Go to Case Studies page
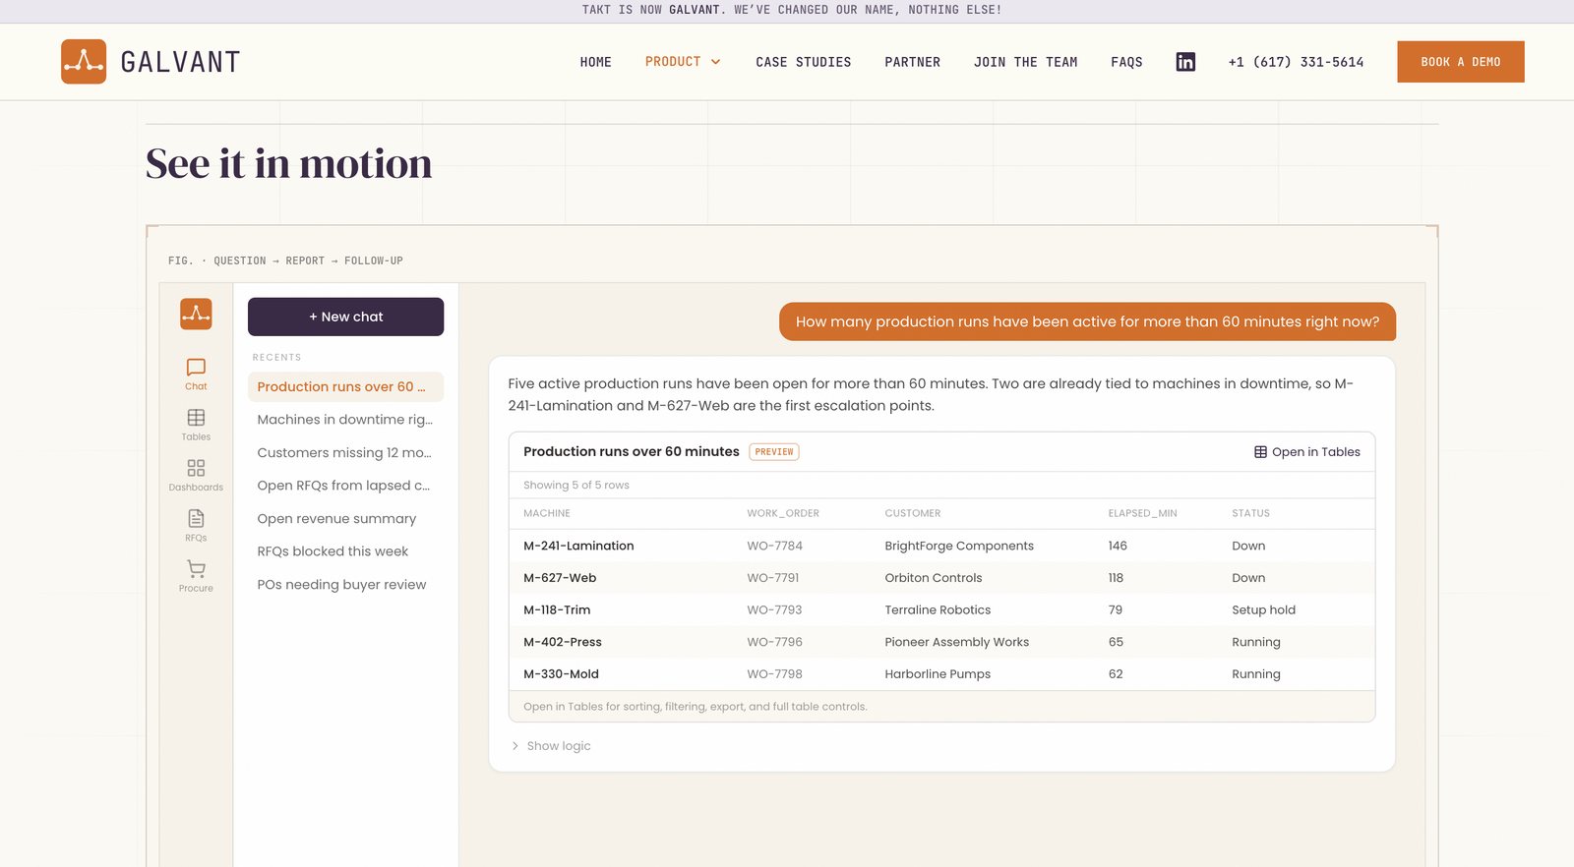 (x=804, y=62)
